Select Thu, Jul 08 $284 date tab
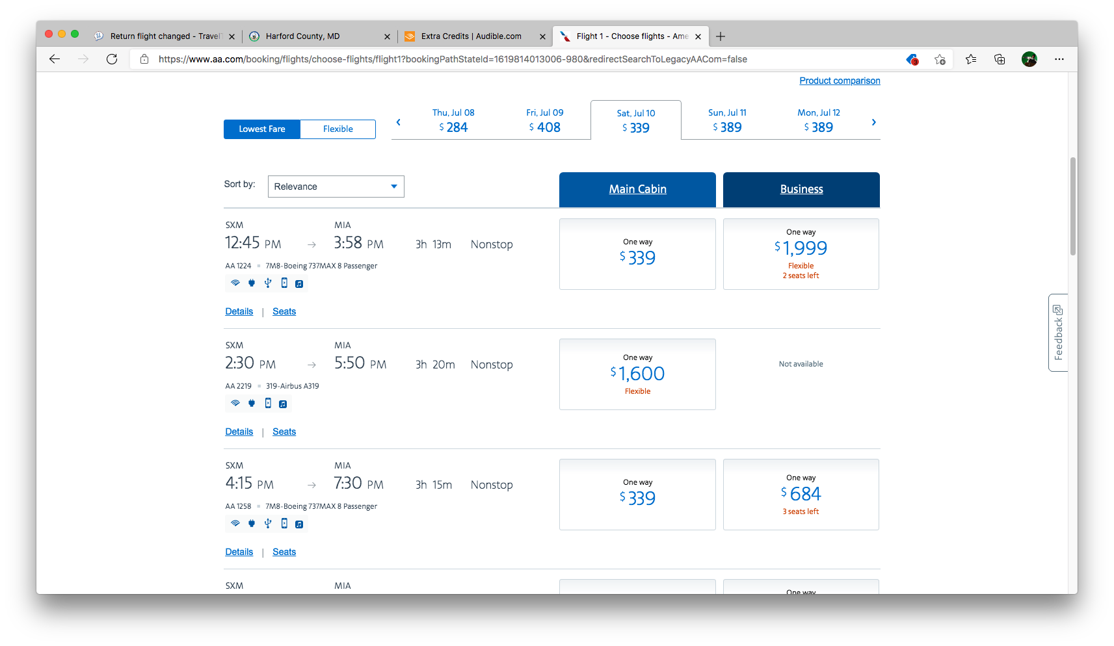 [453, 121]
